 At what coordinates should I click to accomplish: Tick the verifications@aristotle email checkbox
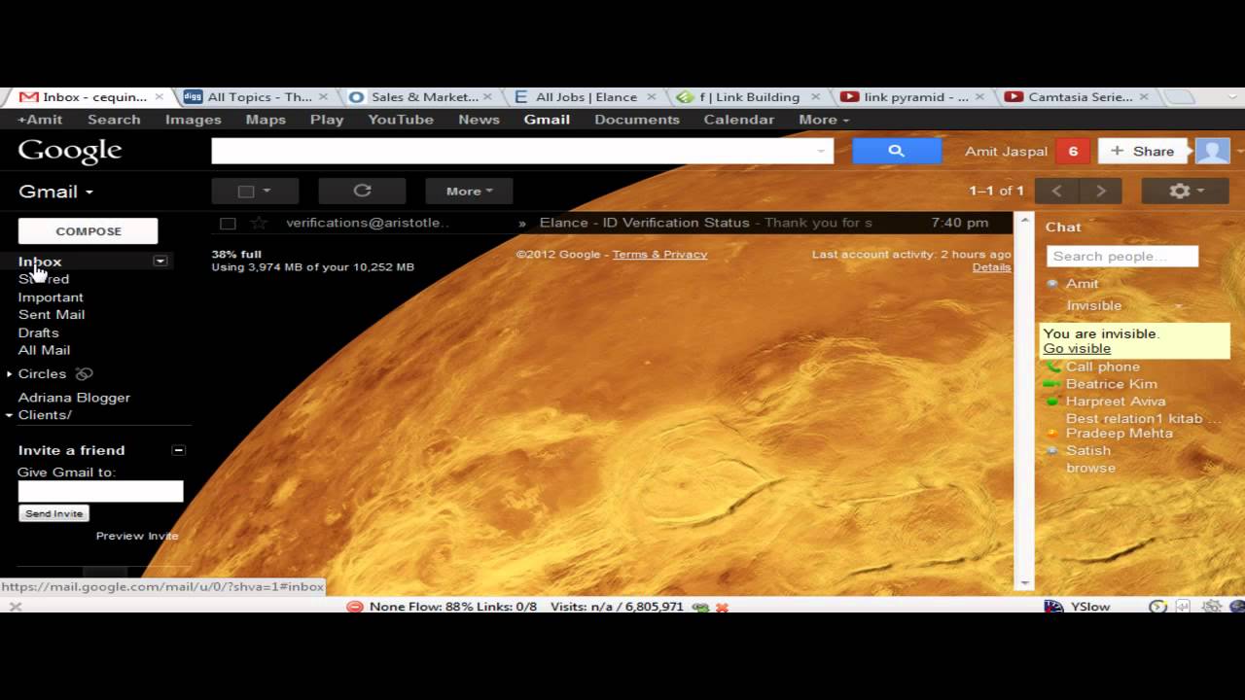coord(228,223)
